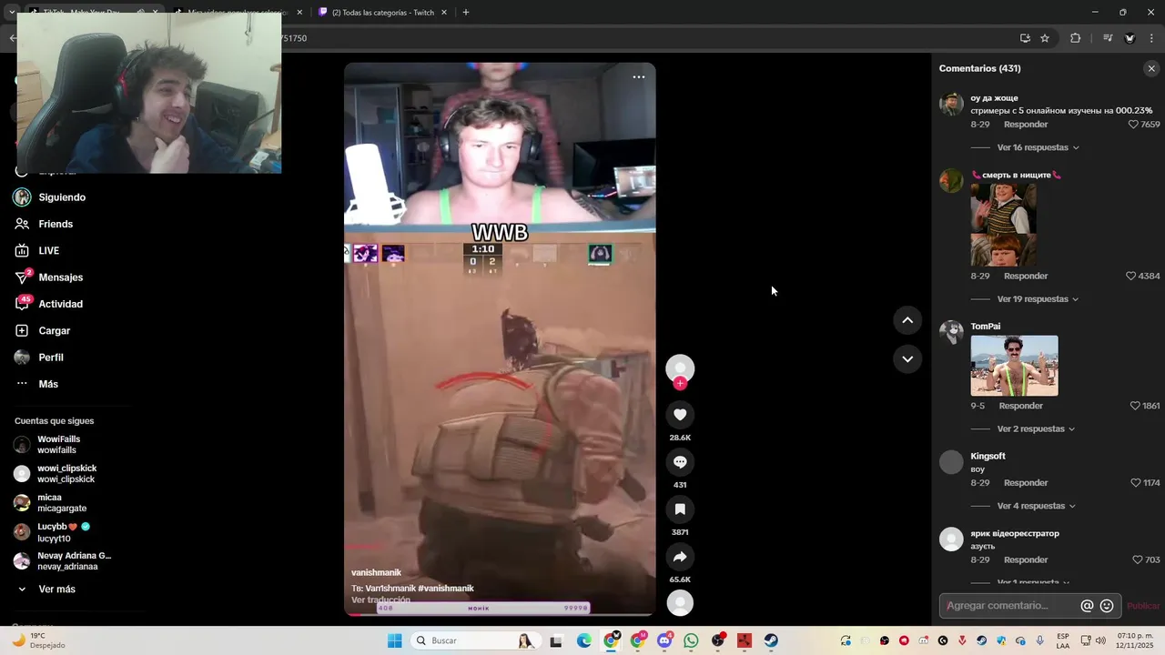Bookmark this page with the star icon
This screenshot has width=1165, height=655.
point(1045,38)
